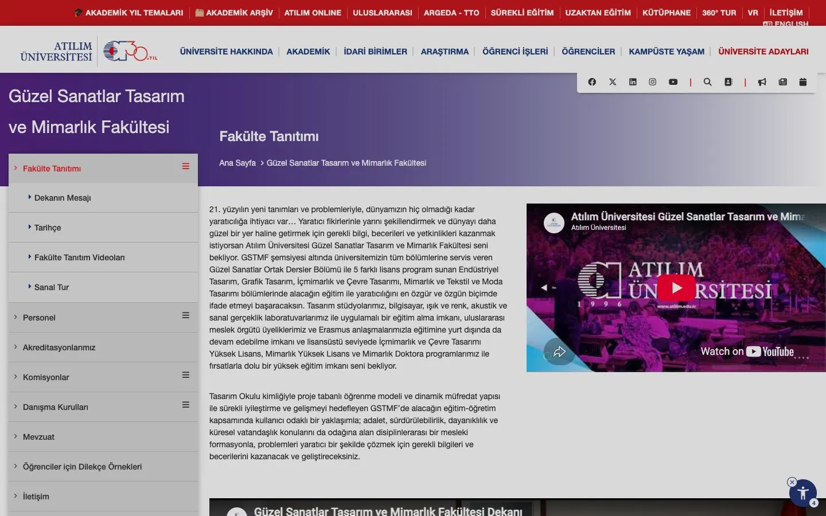This screenshot has width=826, height=516.
Task: Open hamburger menu beside Personel
Action: 186,315
